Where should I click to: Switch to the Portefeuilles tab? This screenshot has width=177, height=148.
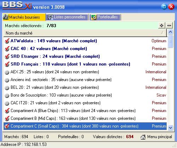point(105,17)
